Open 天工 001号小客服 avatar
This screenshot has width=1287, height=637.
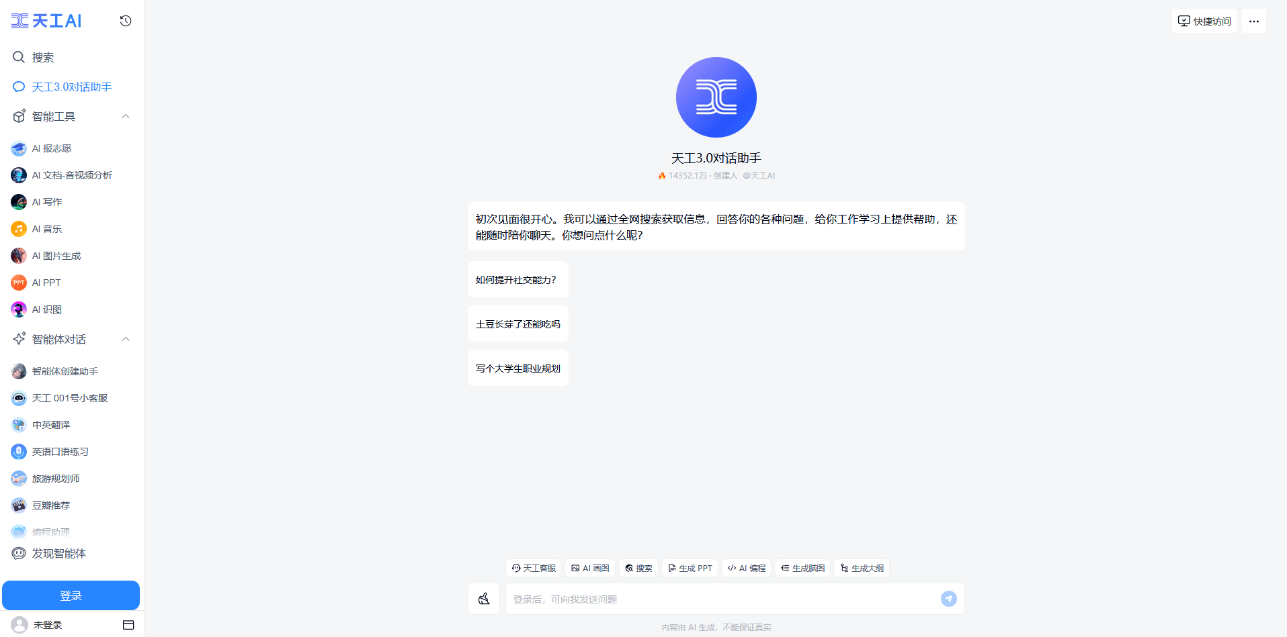(x=19, y=398)
